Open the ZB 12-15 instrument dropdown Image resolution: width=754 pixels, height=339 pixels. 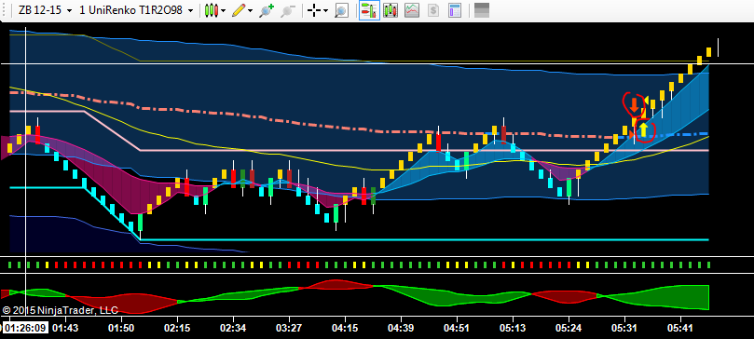click(x=44, y=10)
